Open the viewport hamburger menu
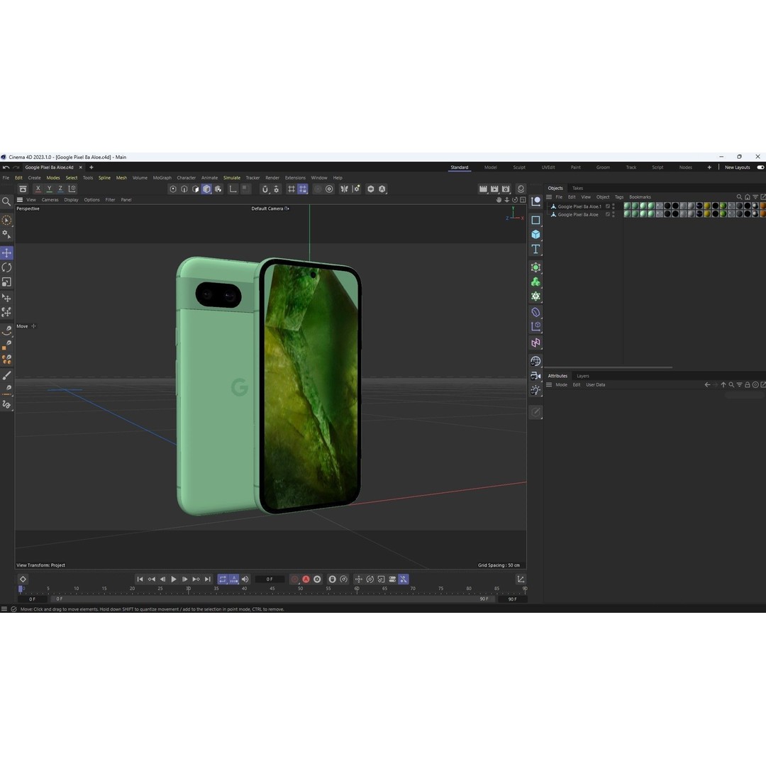The width and height of the screenshot is (766, 766). tap(20, 200)
